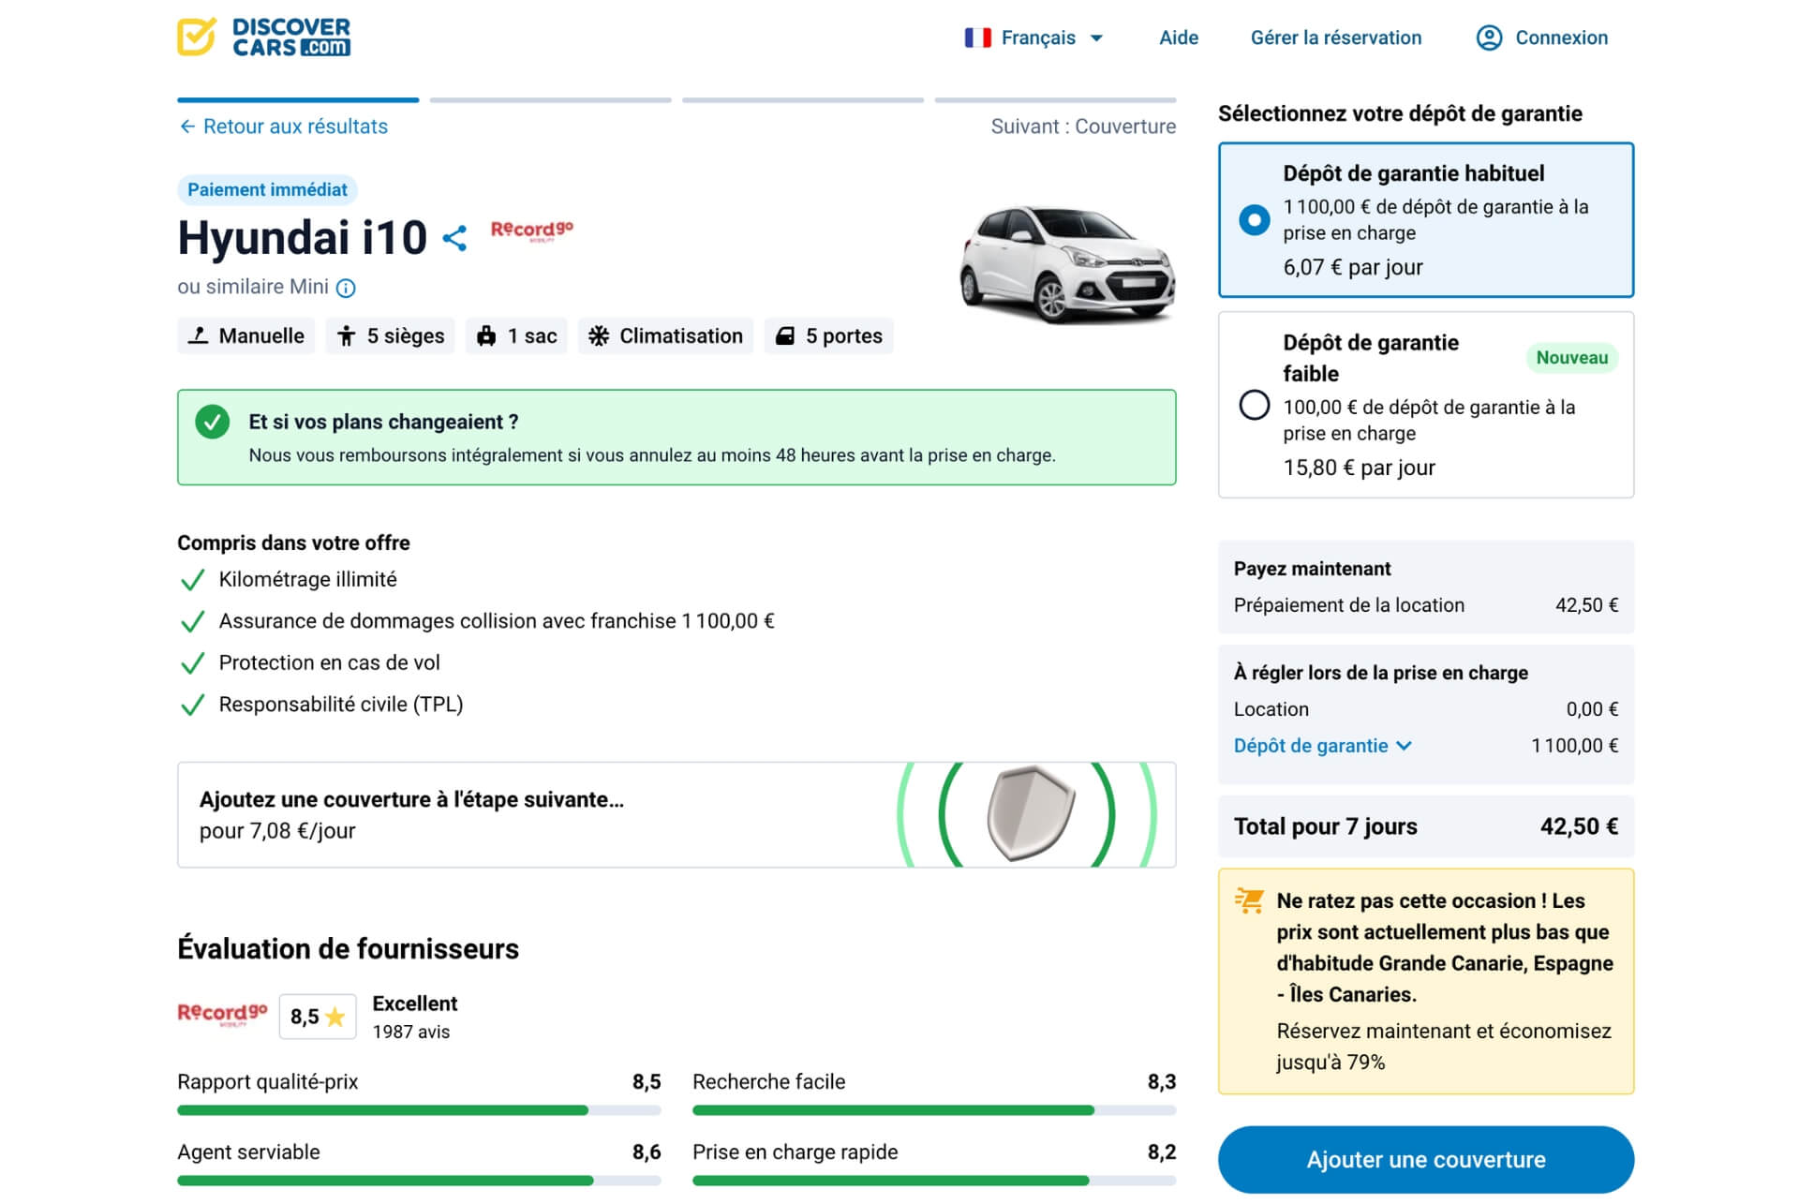Open Gérer la réservation page
Viewport: 1799px width, 1204px height.
[1335, 37]
